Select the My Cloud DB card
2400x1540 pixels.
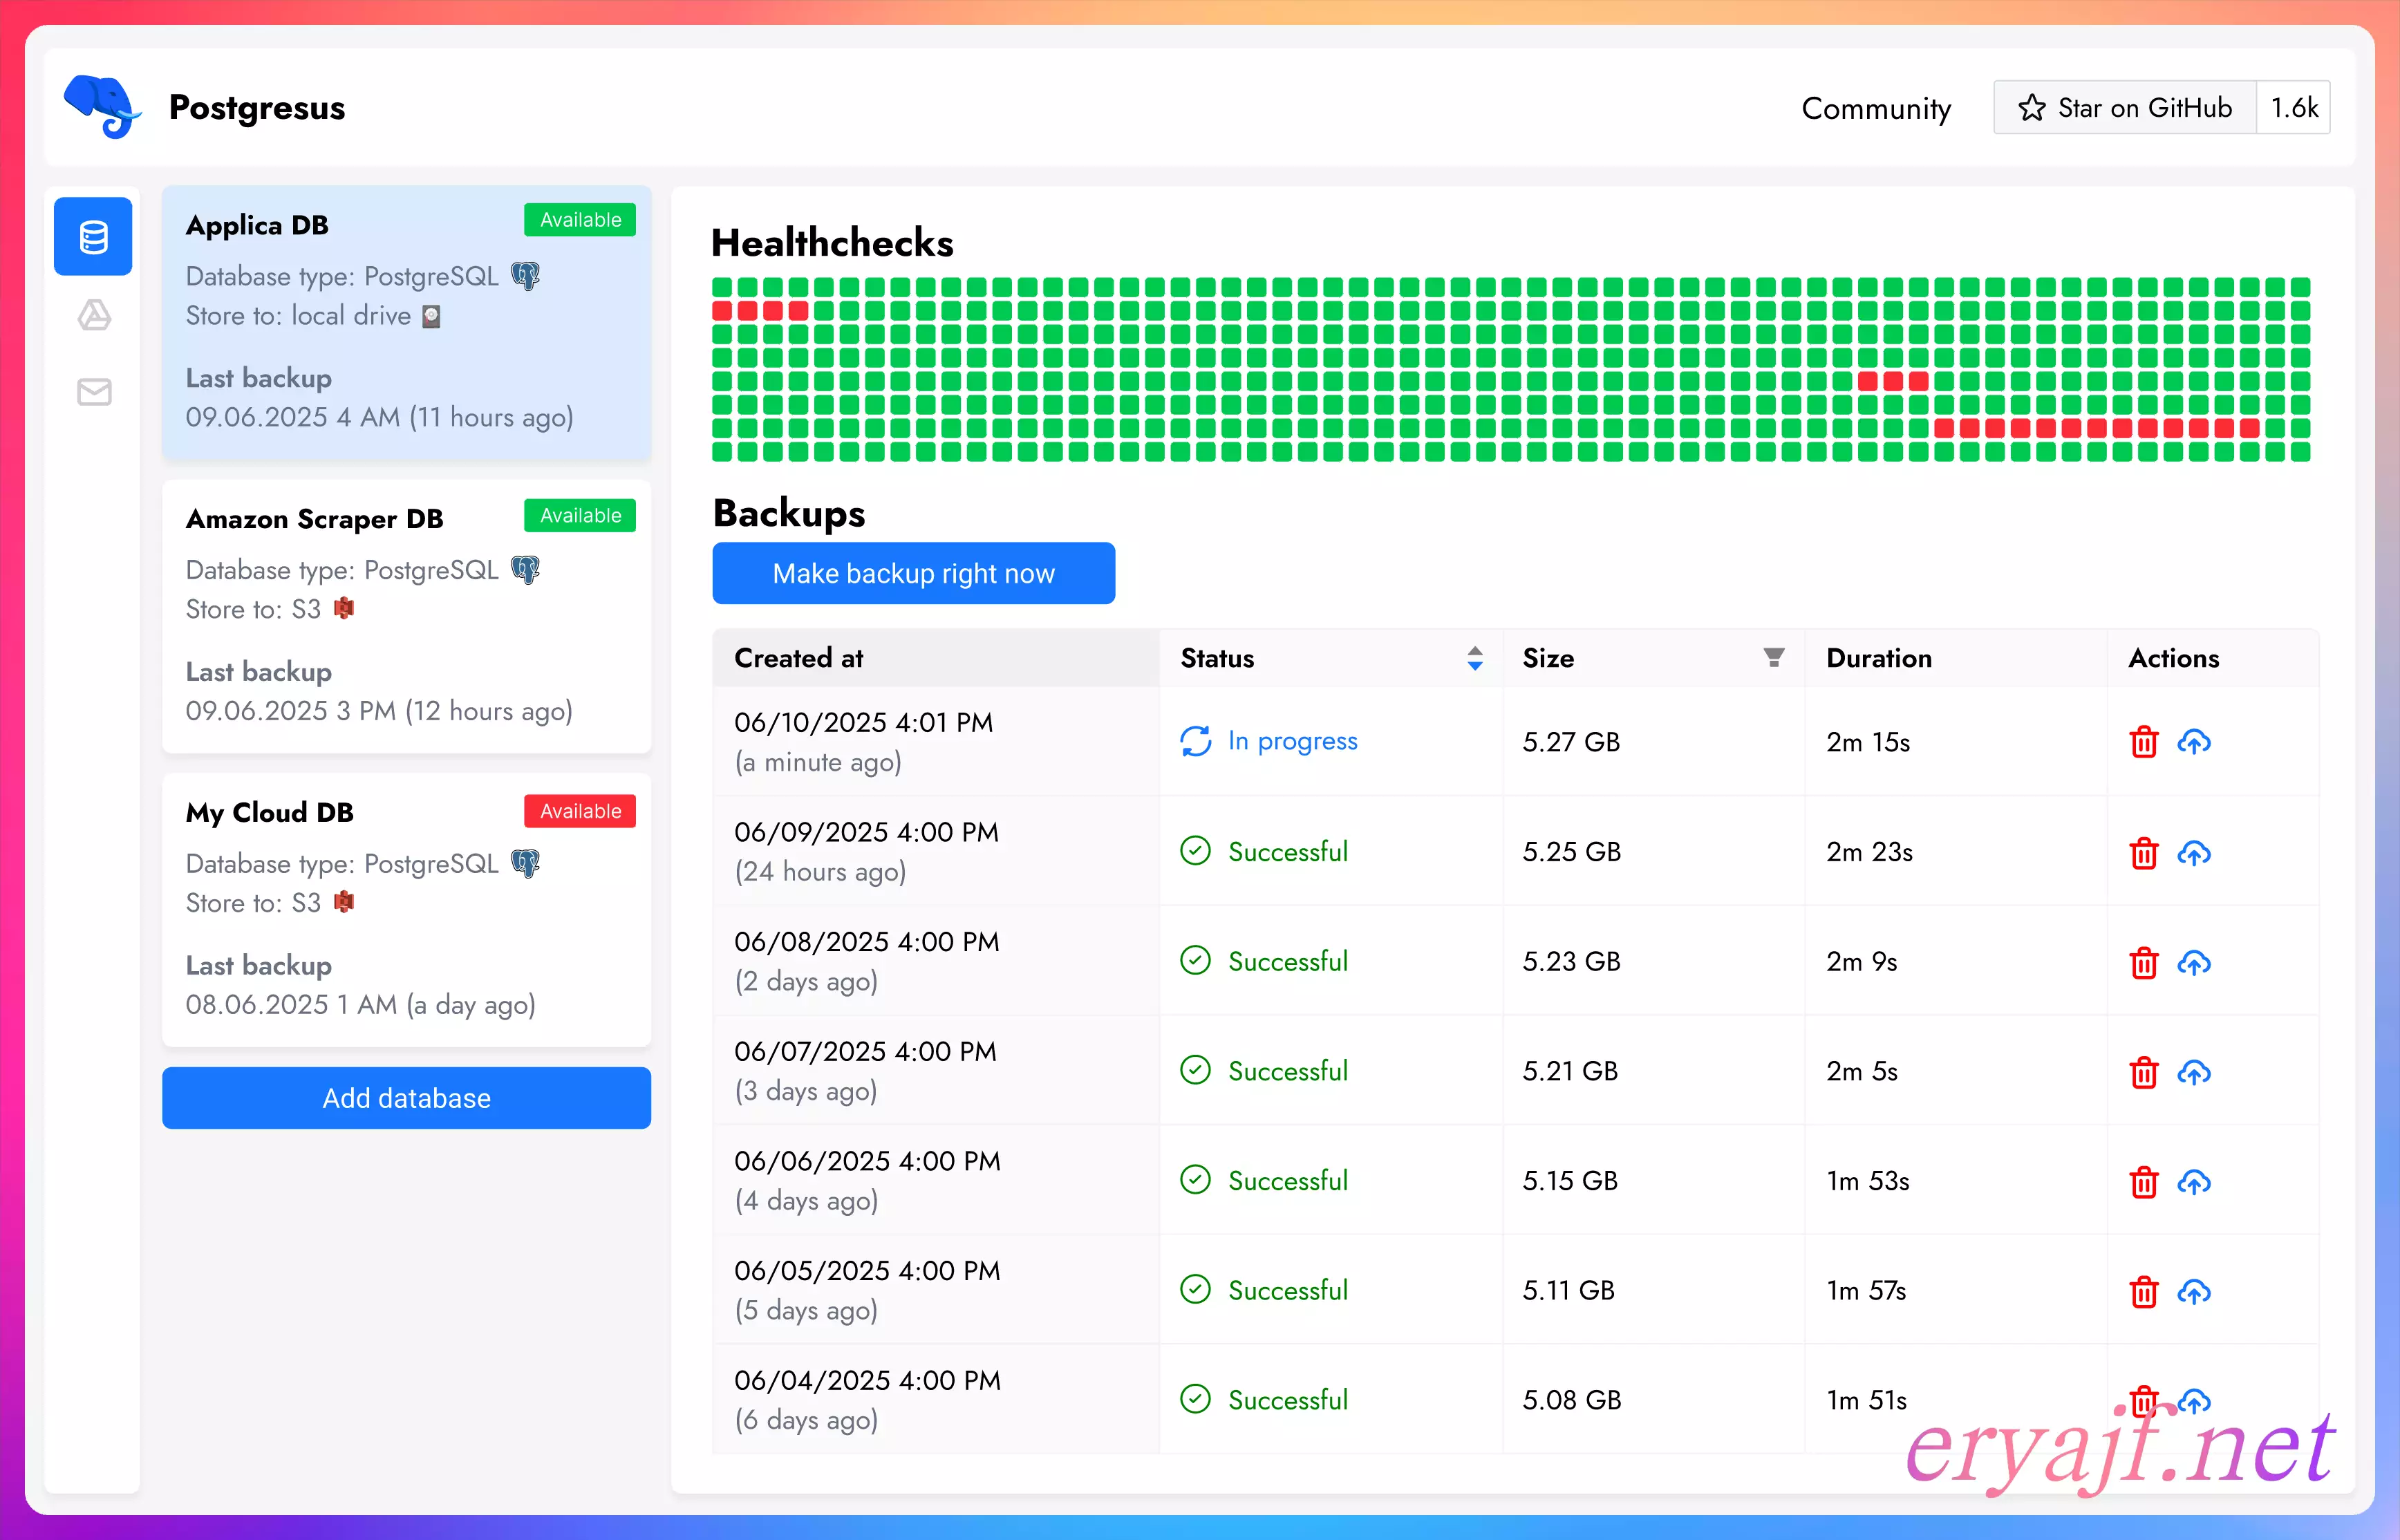[x=406, y=909]
